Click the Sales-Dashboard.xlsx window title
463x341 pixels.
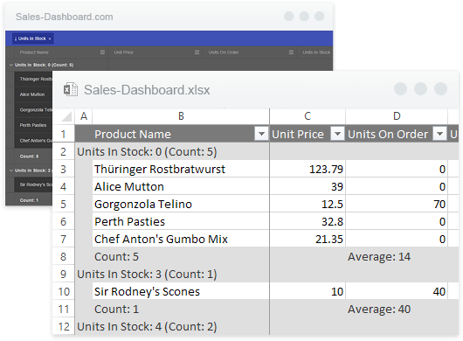[147, 90]
